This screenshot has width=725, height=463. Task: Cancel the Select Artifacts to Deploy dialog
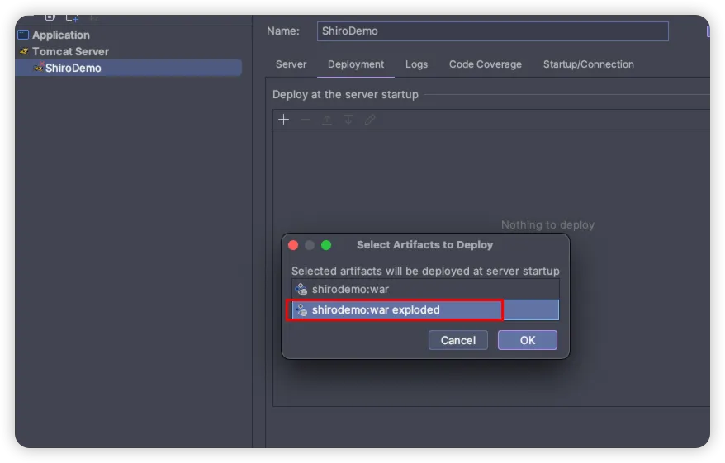click(457, 340)
